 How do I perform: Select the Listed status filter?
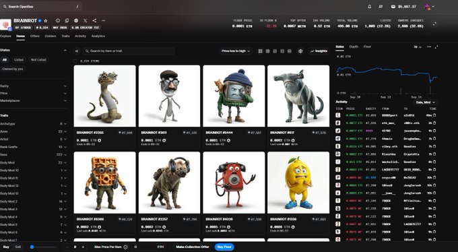pos(19,60)
